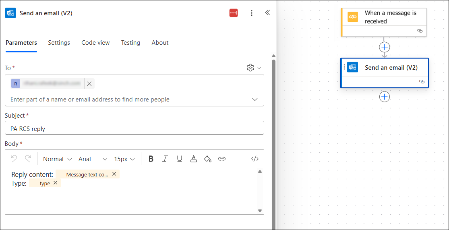Click the Subject field with PA RCS reply
Screen dimensions: 449x230
pos(134,128)
